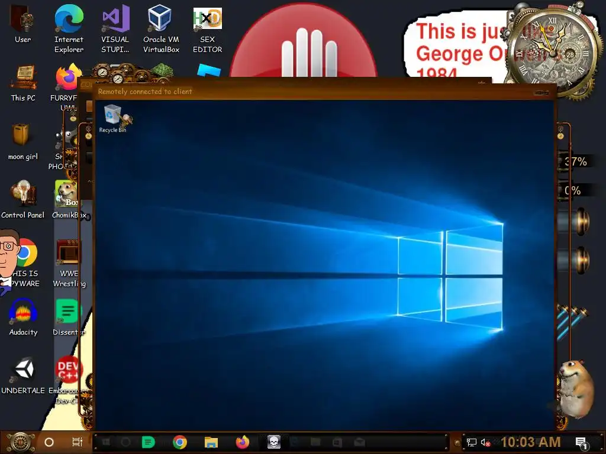Click the hamster gadget on the desktop
This screenshot has width=606, height=454.
point(576,389)
